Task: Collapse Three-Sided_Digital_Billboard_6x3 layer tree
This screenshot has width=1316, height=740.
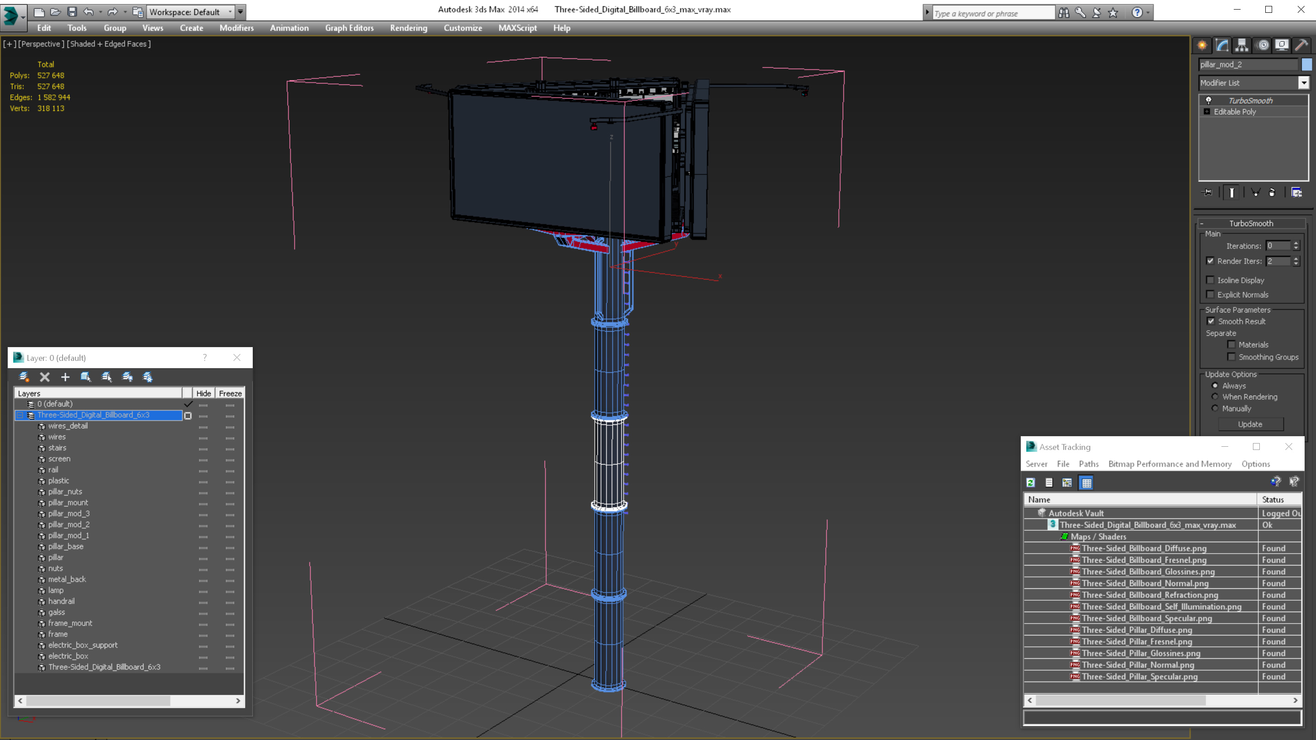Action: click(20, 415)
